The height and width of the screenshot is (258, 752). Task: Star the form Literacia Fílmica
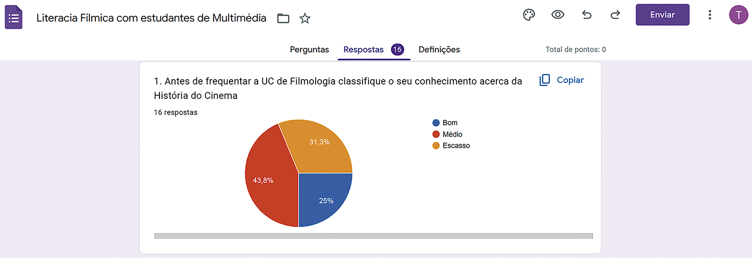tap(305, 19)
